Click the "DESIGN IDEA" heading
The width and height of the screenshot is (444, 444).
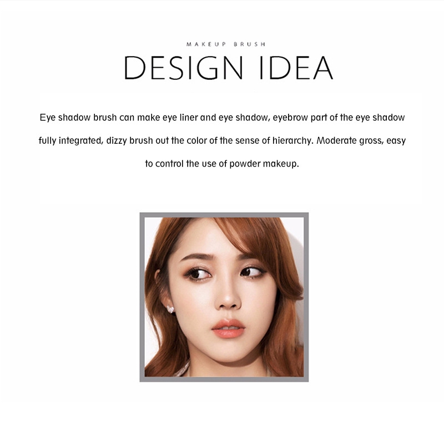[x=228, y=68]
